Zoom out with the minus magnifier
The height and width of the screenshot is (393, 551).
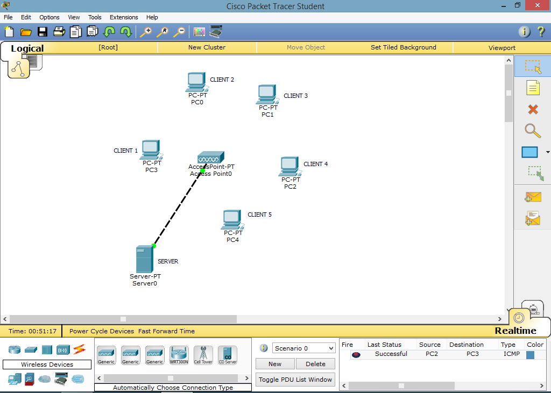tap(179, 32)
